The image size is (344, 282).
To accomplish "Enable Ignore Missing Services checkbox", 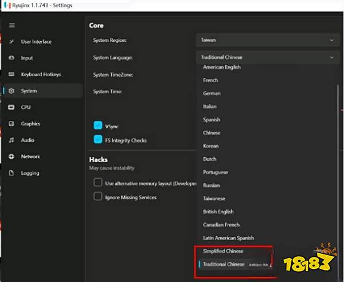I will click(97, 197).
